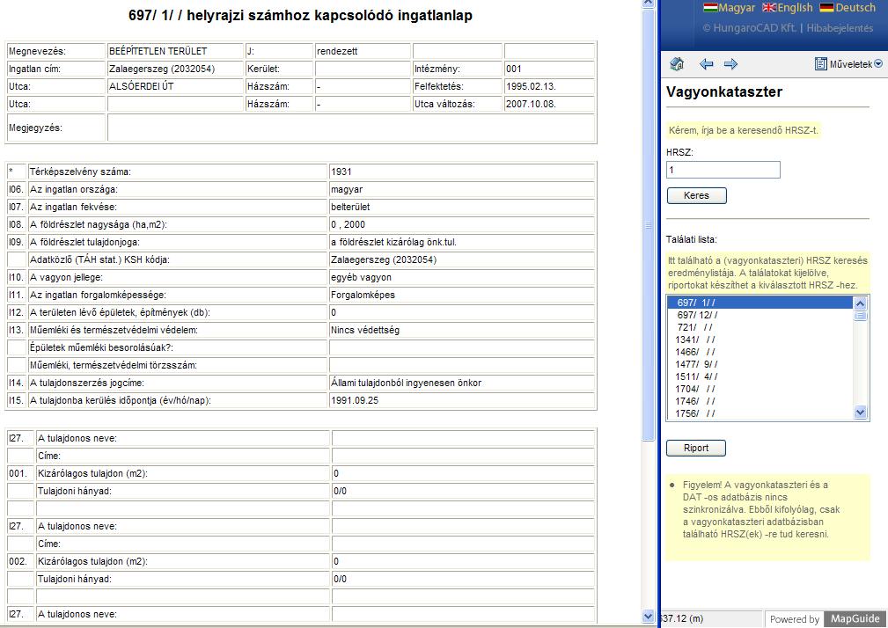Viewport: 888px width, 628px height.
Task: Click the land size value '0 , 2000'
Action: click(461, 224)
